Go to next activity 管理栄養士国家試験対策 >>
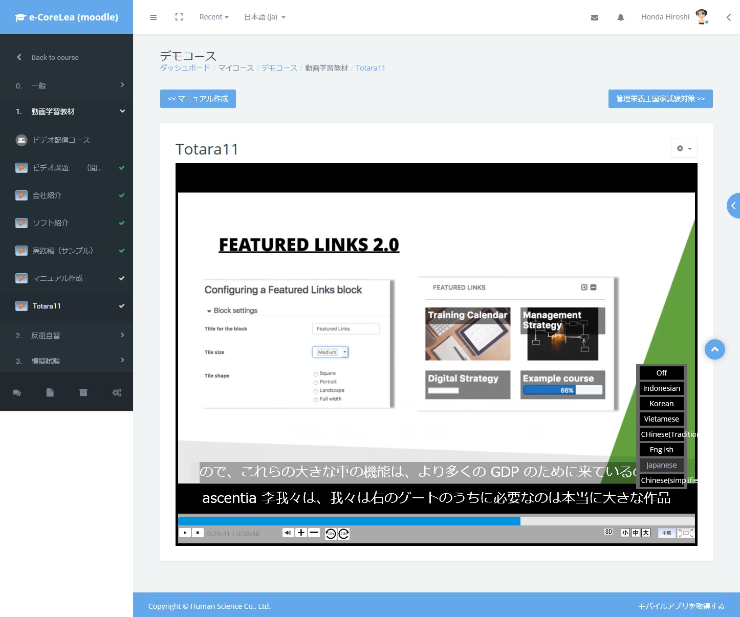Viewport: 740px width, 617px height. [661, 99]
